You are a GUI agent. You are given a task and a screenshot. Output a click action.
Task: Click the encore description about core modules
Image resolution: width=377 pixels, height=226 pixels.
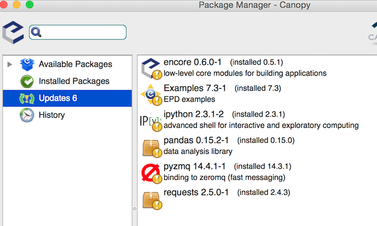(245, 73)
